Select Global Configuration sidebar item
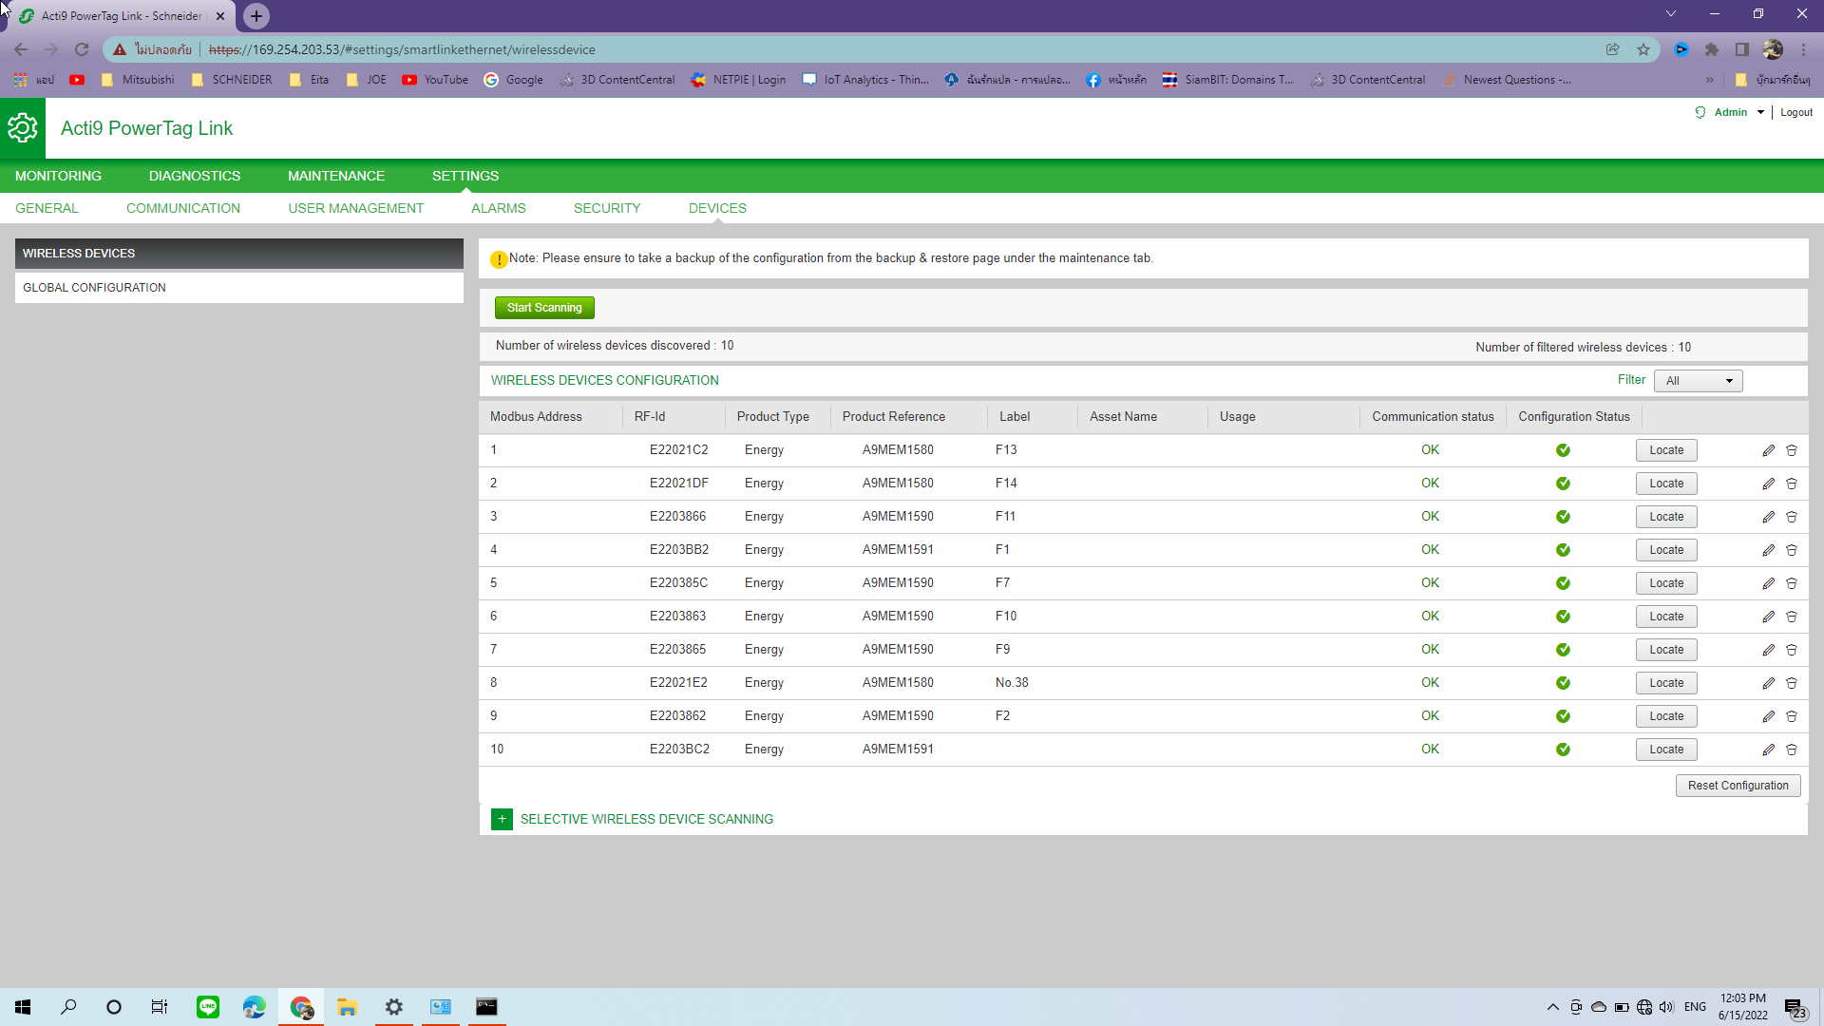 pos(239,288)
